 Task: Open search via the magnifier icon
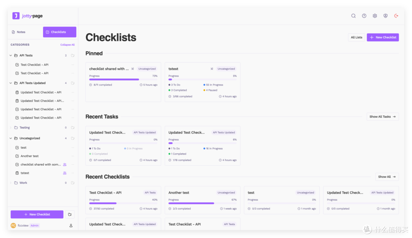click(x=353, y=16)
